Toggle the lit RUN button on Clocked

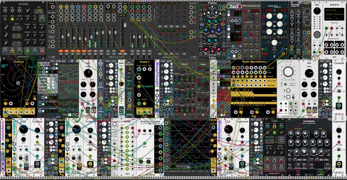13,19
